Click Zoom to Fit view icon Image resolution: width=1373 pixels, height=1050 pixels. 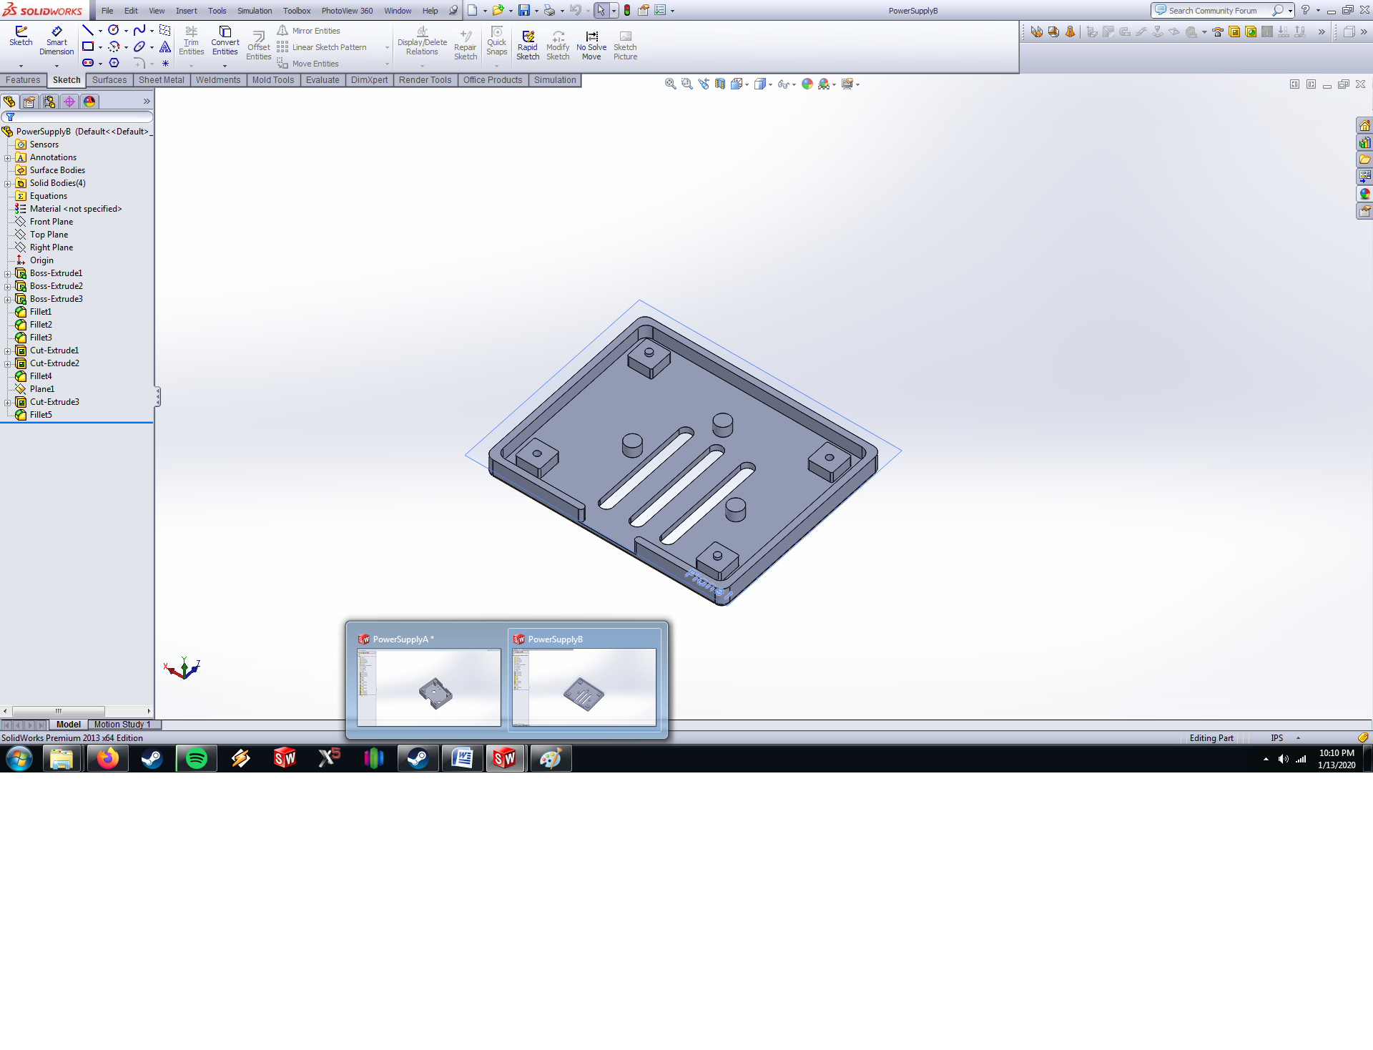(670, 84)
